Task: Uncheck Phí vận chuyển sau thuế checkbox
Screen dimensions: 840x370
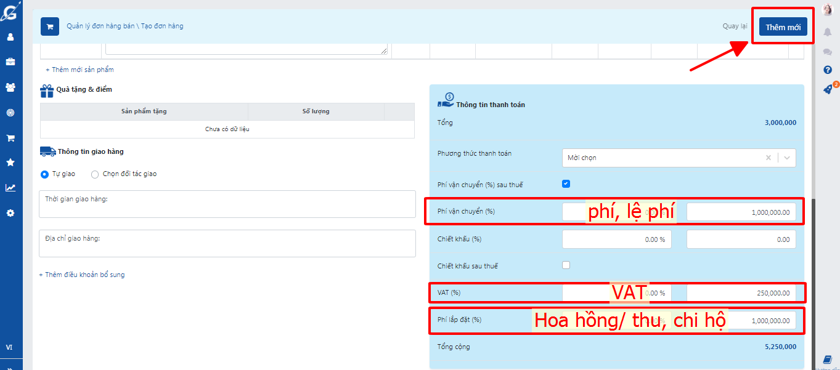Action: (x=566, y=183)
